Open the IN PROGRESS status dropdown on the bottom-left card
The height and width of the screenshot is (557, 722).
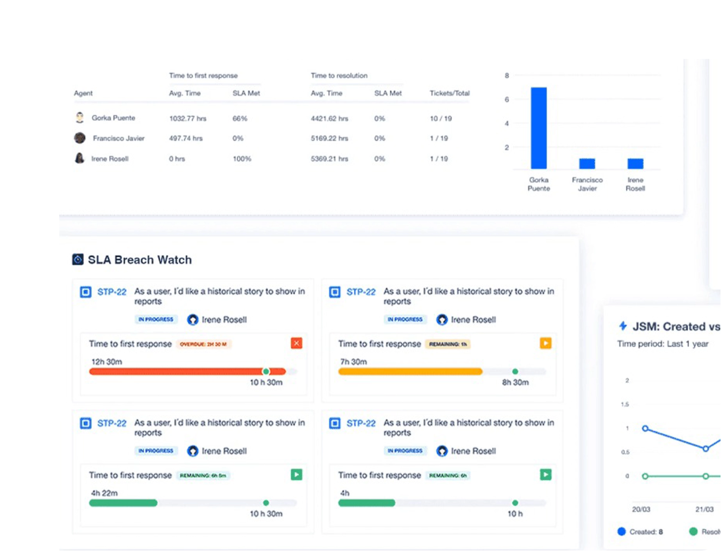(x=156, y=451)
